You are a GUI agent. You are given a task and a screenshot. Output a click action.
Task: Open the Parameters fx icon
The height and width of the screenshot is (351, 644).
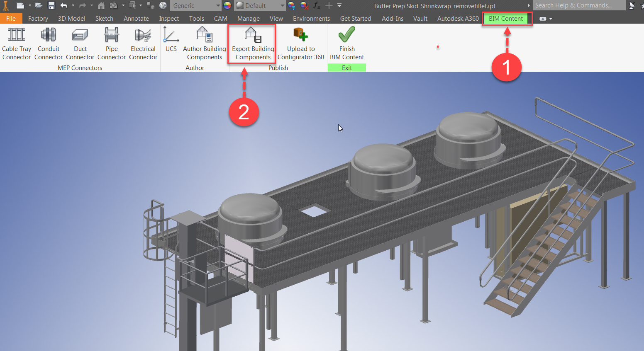coord(316,5)
